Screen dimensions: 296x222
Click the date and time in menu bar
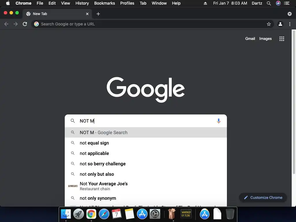click(230, 3)
